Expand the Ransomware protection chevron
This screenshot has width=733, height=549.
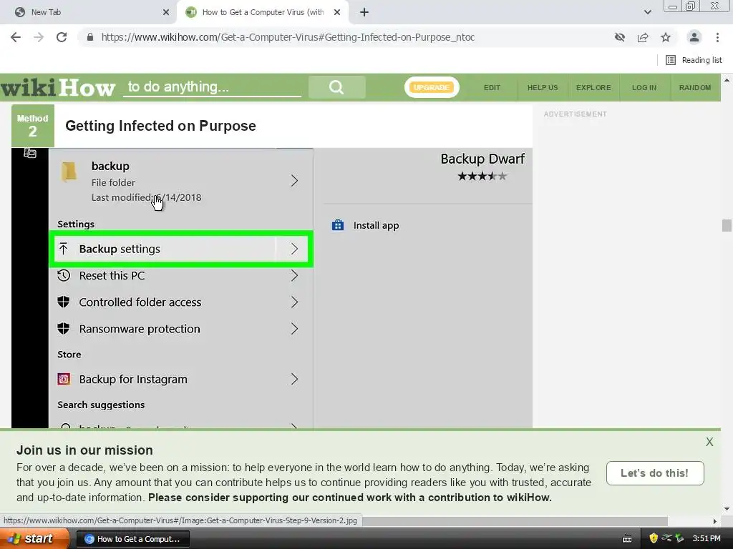(294, 329)
